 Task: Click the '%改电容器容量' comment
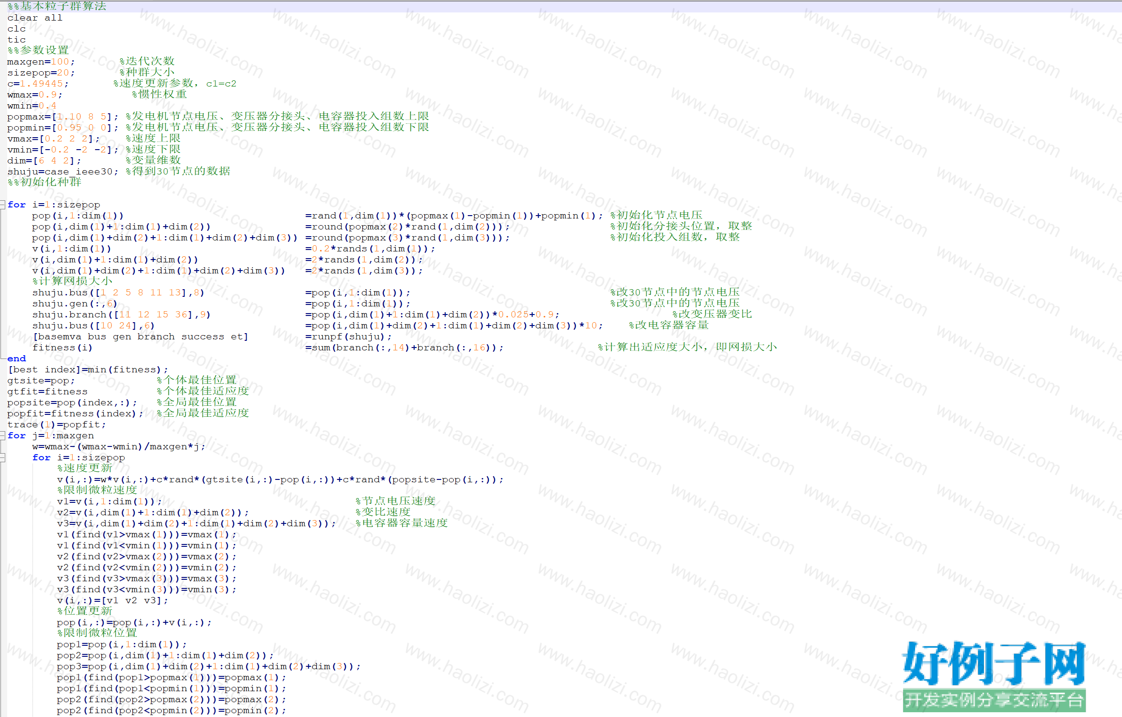click(x=669, y=325)
